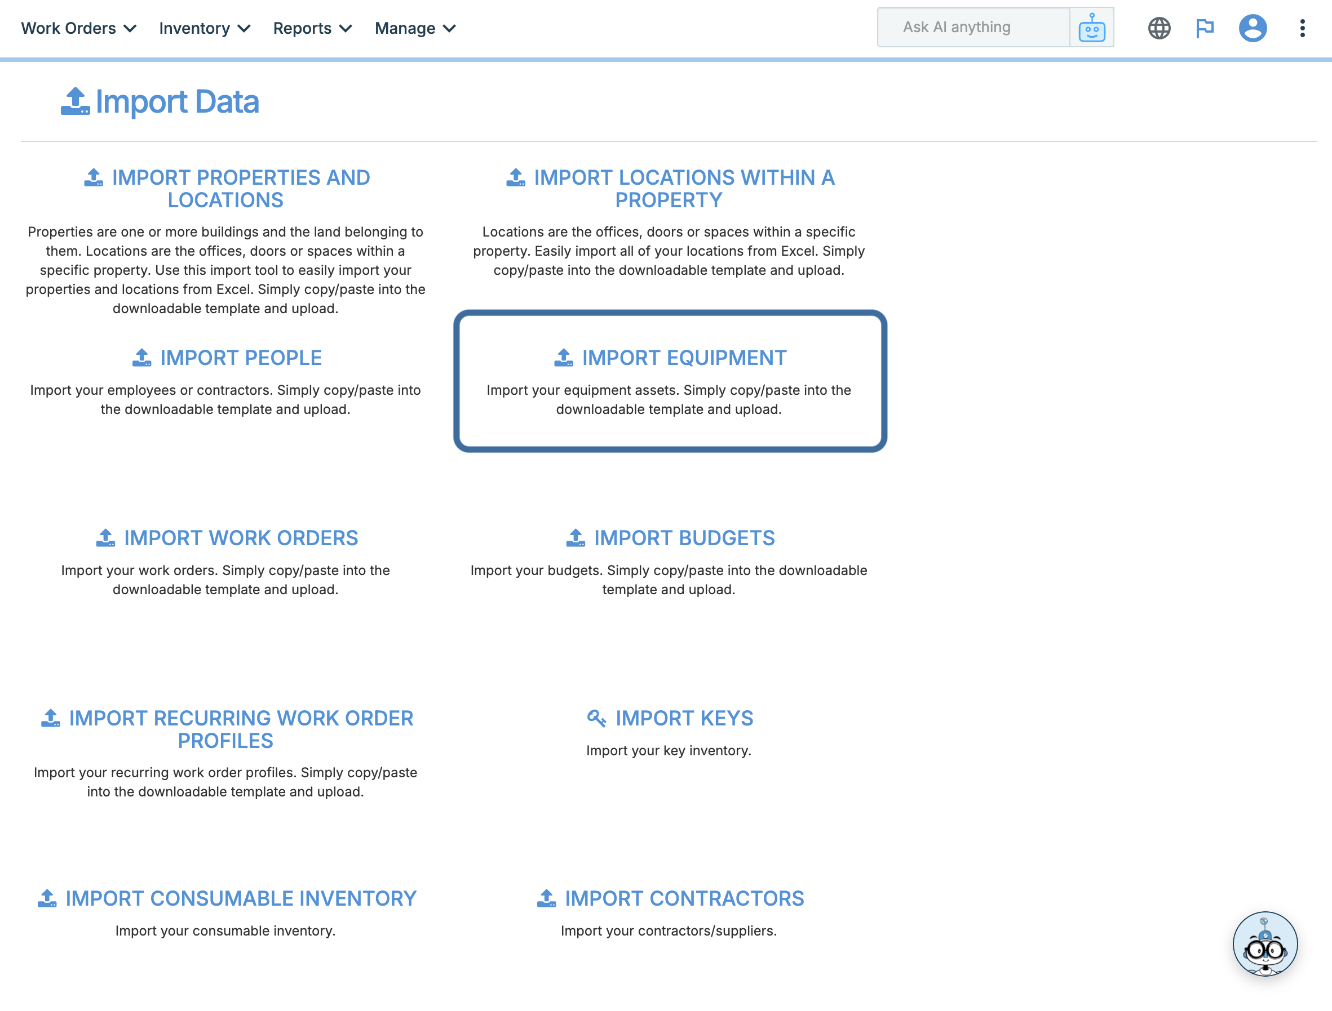The image size is (1332, 1011).
Task: Click upload icon beside Import Contractors
Action: [x=546, y=898]
